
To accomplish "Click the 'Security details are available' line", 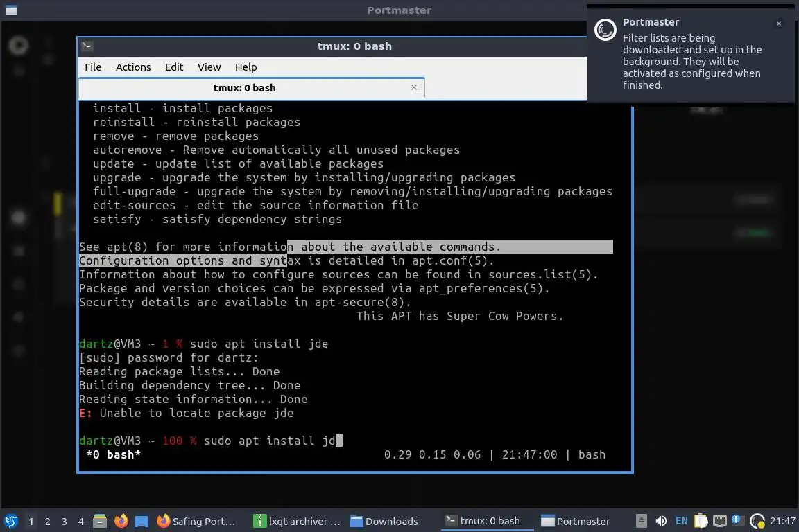I will pos(245,302).
